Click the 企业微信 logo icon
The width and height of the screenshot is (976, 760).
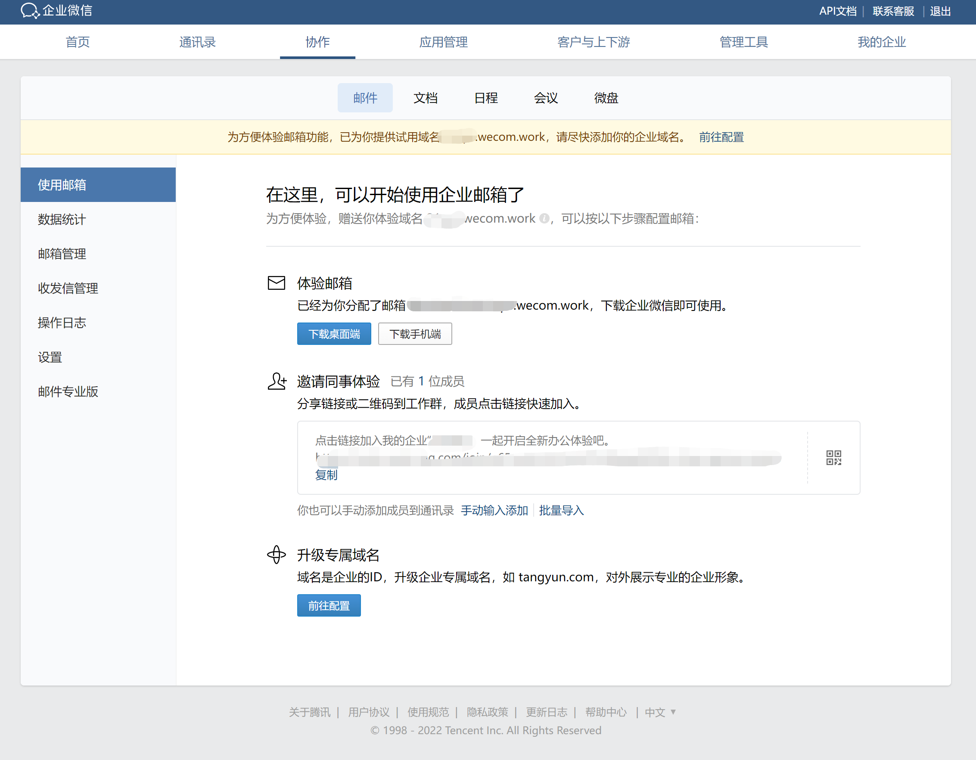pyautogui.click(x=31, y=11)
